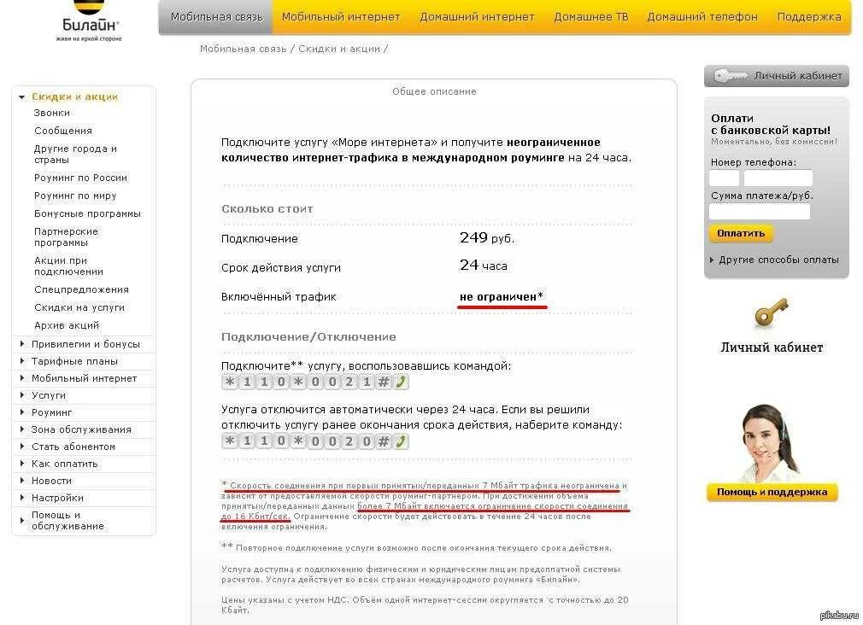Select the Общее описание tab heading
Viewport: 863px width, 625px height.
coord(434,92)
